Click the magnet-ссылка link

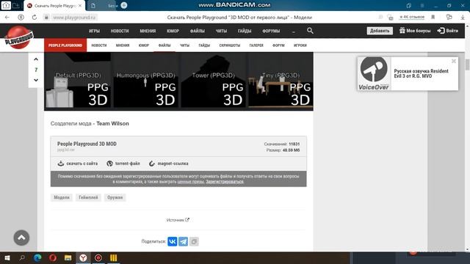(x=169, y=164)
